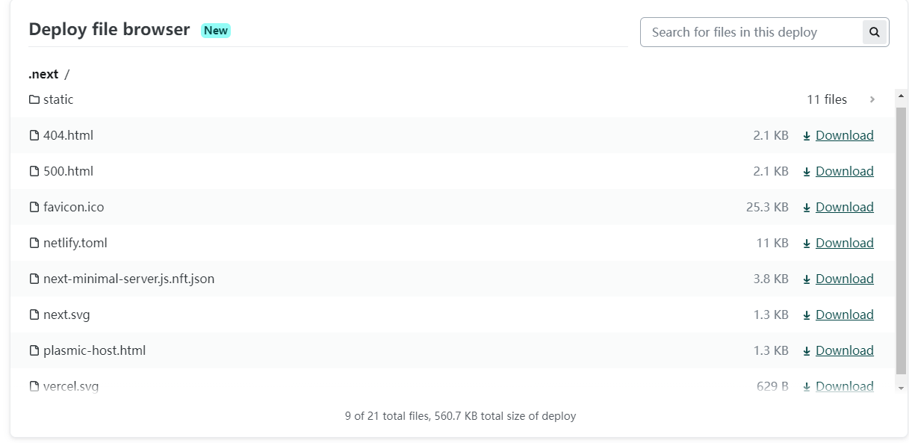Click the 500.html file icon
This screenshot has width=909, height=443.
(34, 171)
